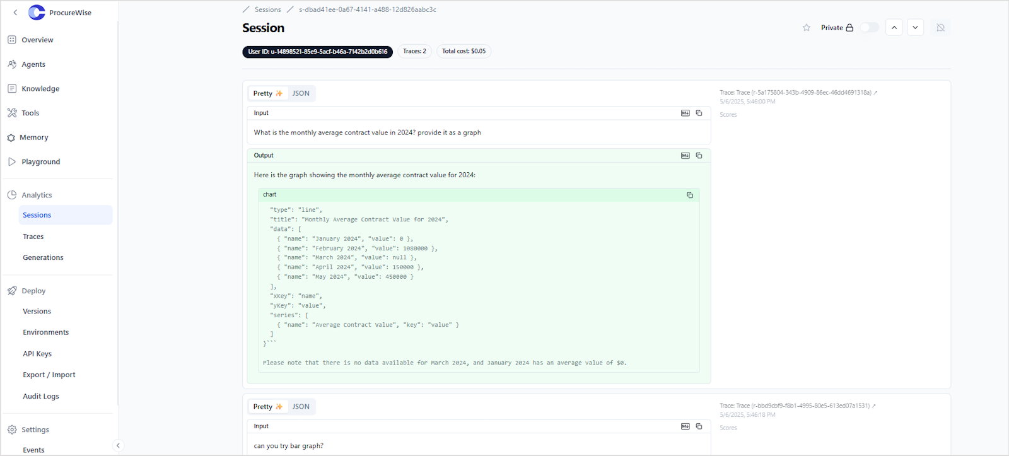The image size is (1009, 456).
Task: Open trace r-bbd9cbf9 link
Action: [798, 406]
